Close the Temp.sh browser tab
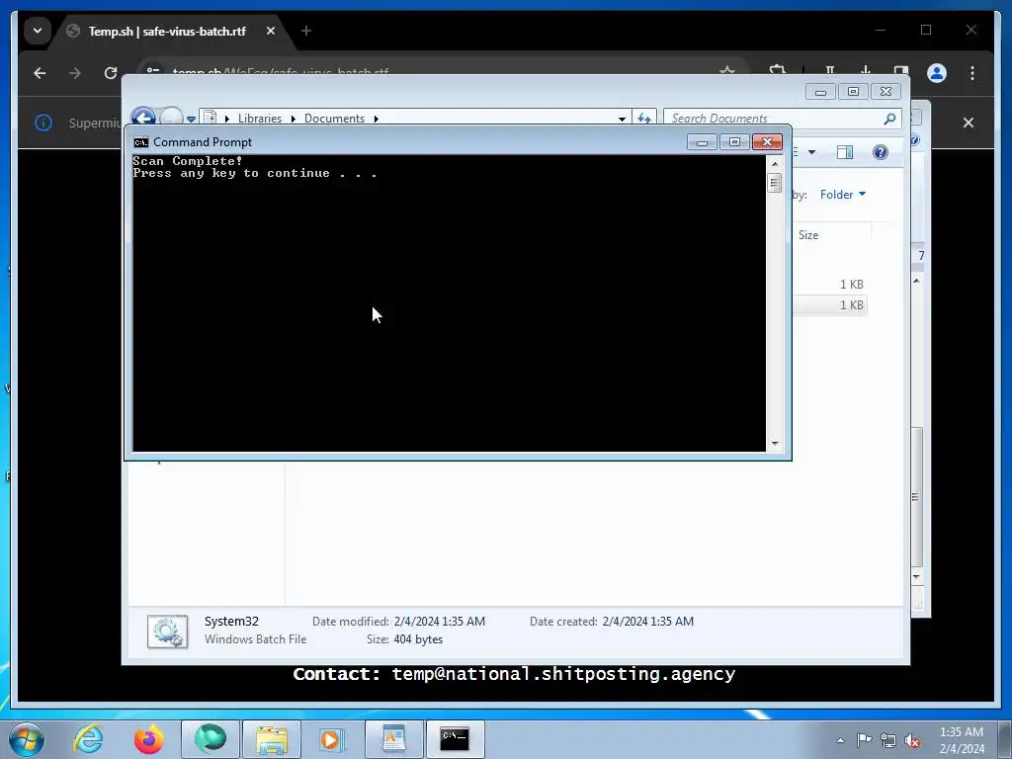1012x759 pixels. tap(271, 31)
